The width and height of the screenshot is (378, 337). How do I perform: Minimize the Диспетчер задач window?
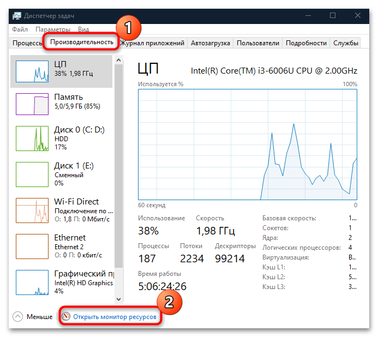[x=308, y=16]
